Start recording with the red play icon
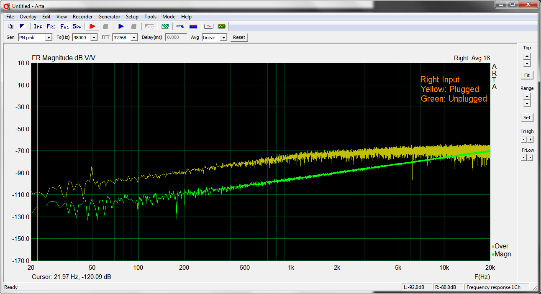The height and width of the screenshot is (294, 541). pyautogui.click(x=92, y=26)
